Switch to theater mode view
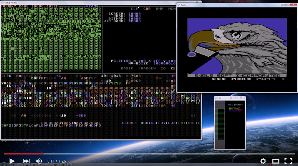Screen dimensions: 298x166 [x=276, y=161]
